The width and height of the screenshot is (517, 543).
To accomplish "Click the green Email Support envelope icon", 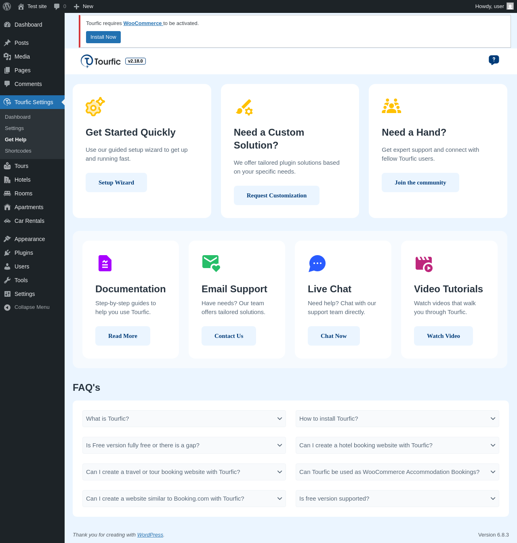I will 211,263.
